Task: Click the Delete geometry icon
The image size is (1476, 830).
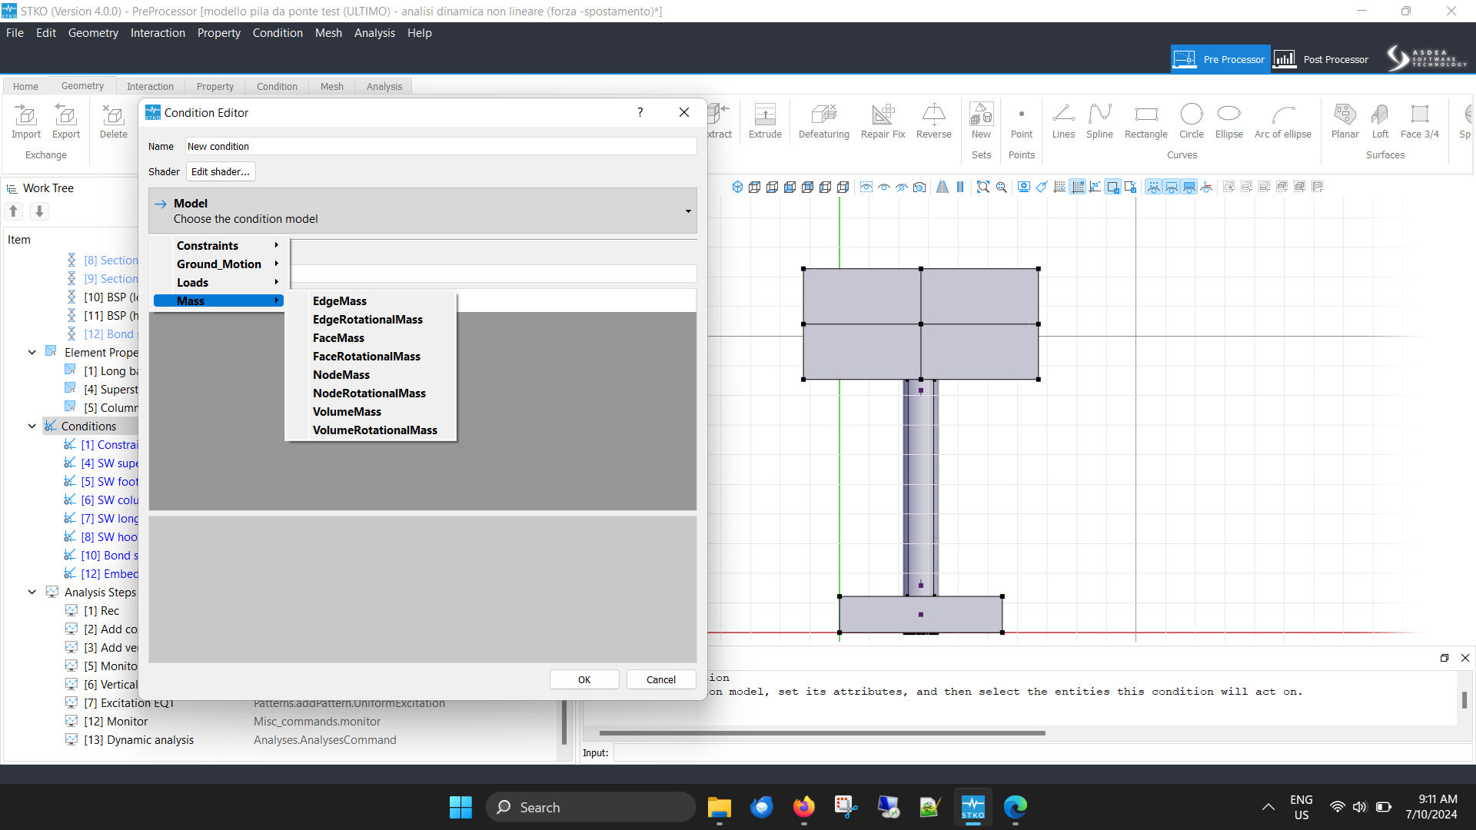Action: click(x=114, y=121)
